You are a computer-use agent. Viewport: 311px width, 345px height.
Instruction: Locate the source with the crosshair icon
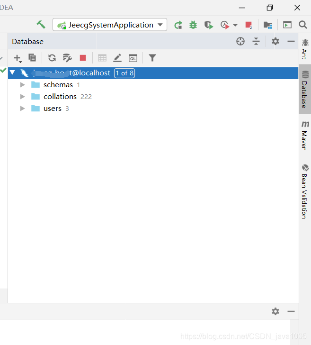tap(240, 41)
